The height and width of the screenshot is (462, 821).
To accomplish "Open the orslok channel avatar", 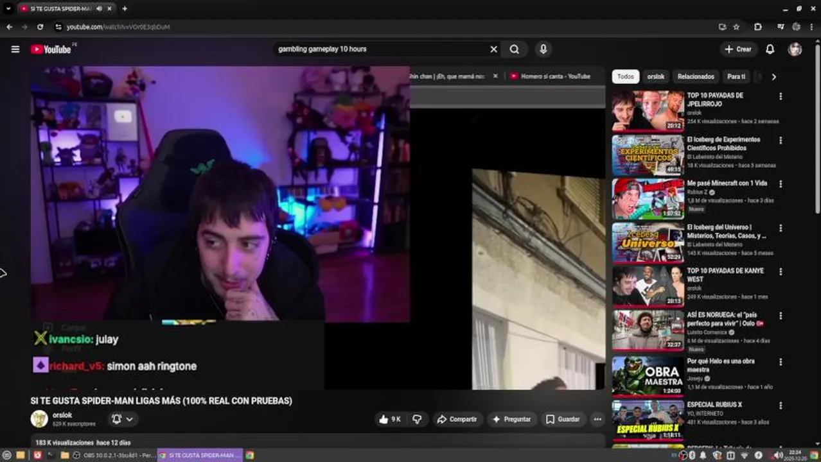I will coord(39,419).
